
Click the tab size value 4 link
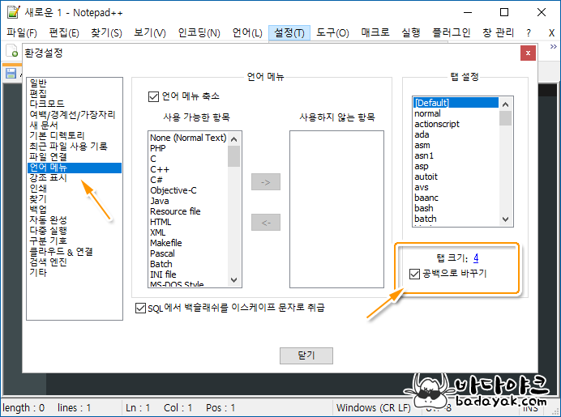pos(476,257)
